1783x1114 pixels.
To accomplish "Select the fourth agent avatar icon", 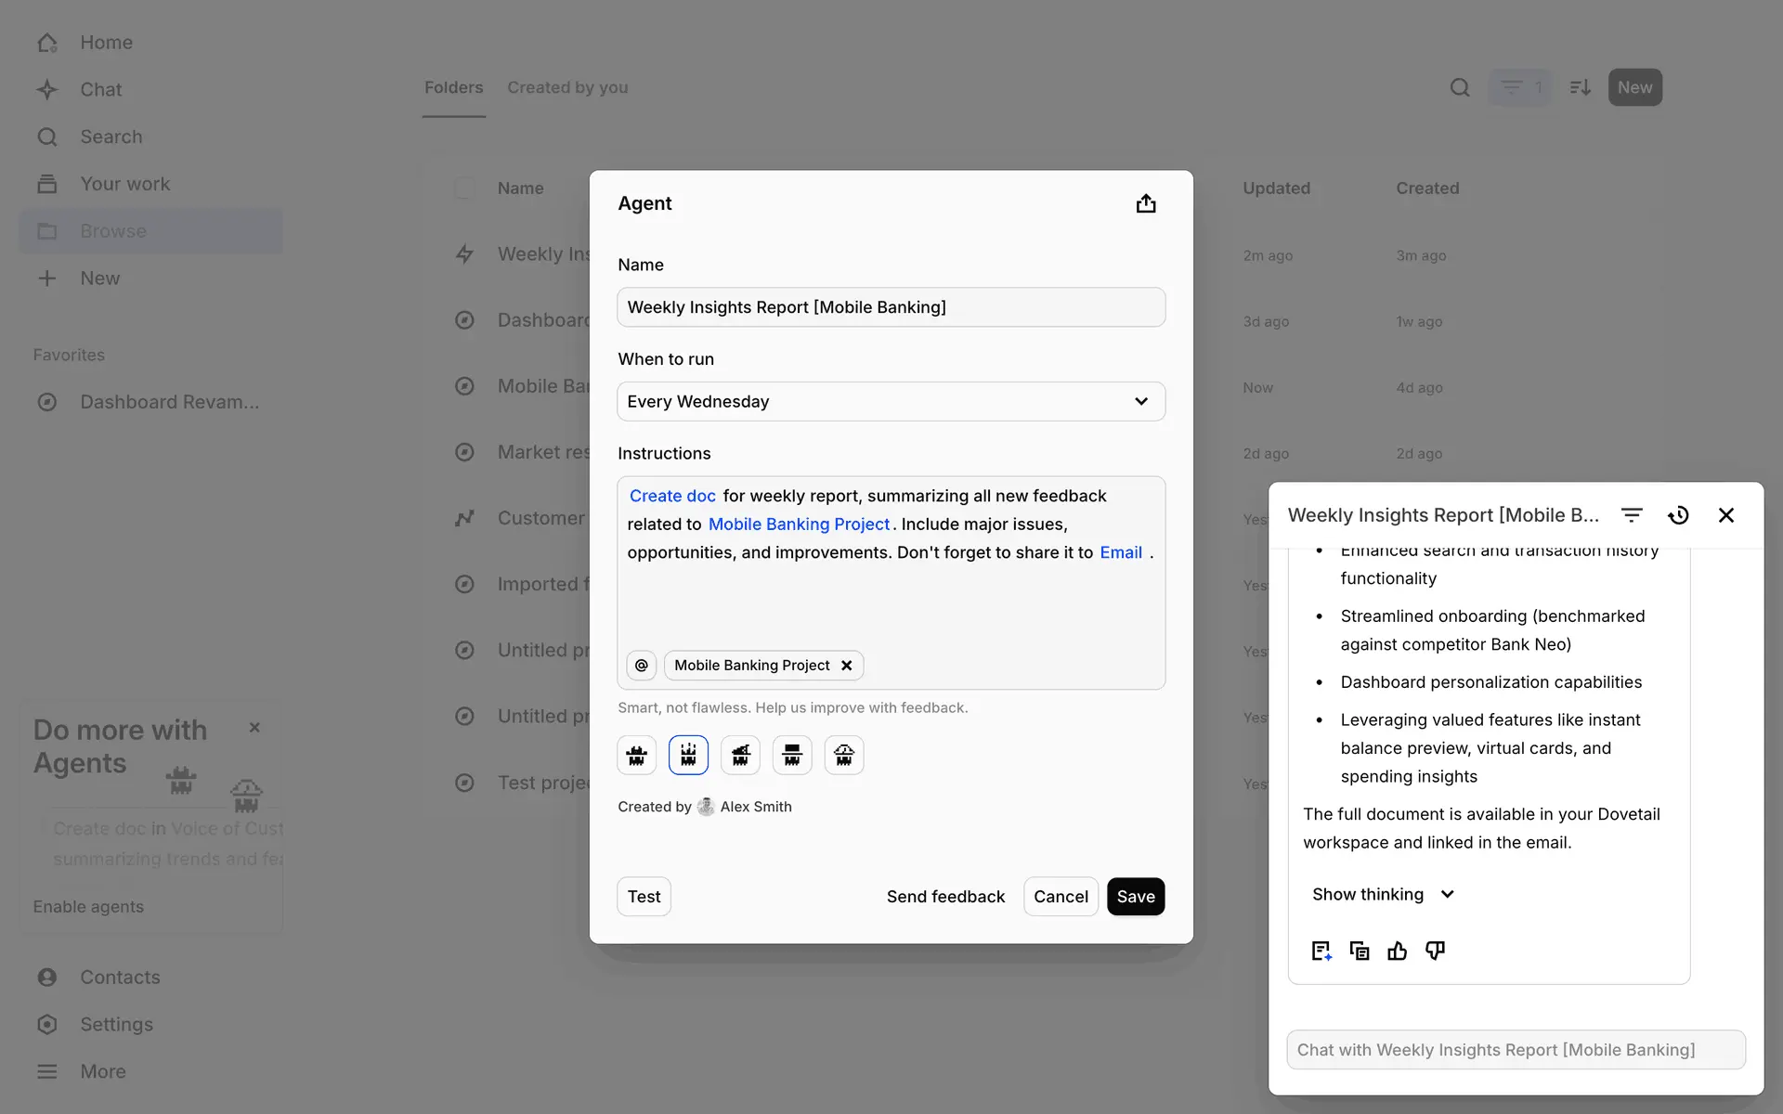I will (792, 755).
